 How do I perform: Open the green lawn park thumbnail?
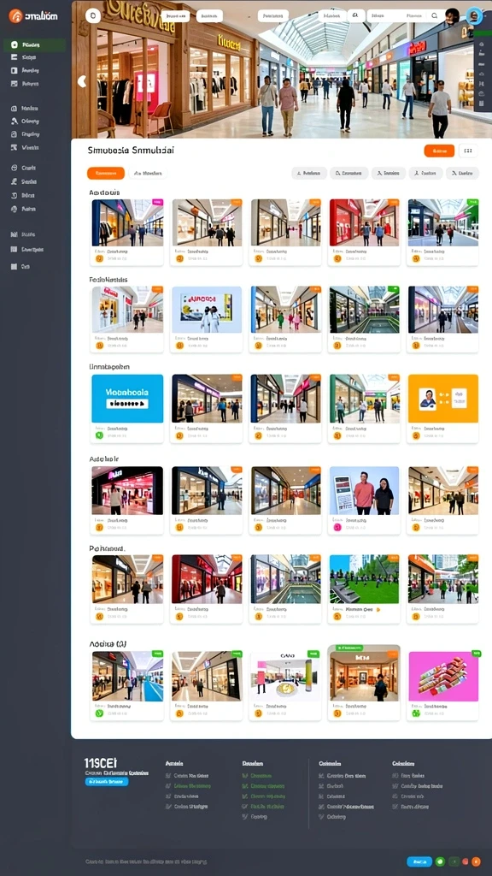tap(364, 579)
